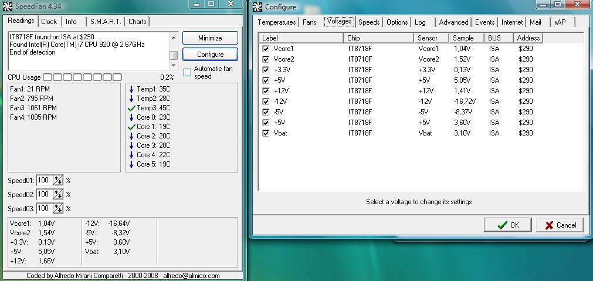Screen dimensions: 593x281
Task: Uncheck the Vbat voltage checkbox
Action: point(266,133)
